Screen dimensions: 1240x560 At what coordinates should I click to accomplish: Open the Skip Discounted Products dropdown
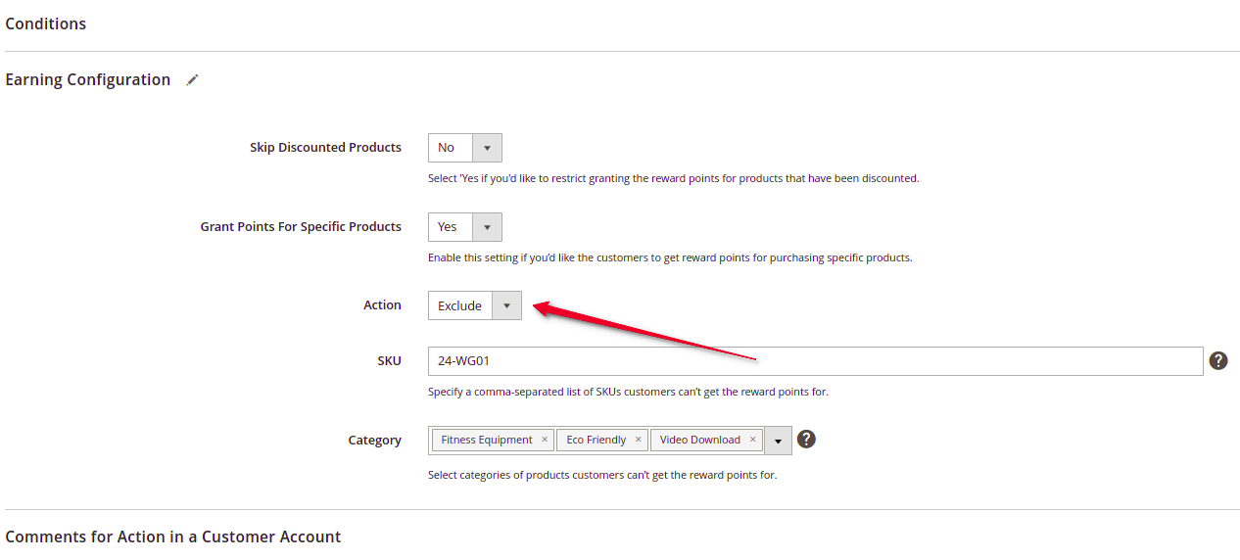pyautogui.click(x=465, y=148)
